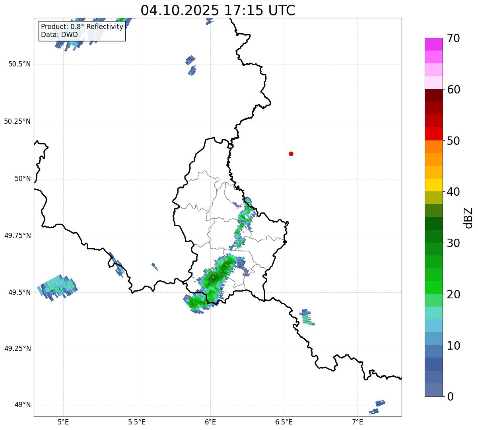This screenshot has height=430, width=478.
Task: Click the colorbar tick label "10"
Action: click(x=453, y=346)
